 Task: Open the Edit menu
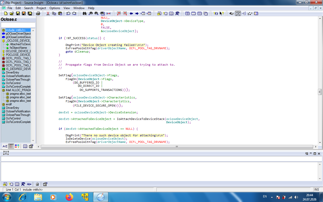[x=18, y=8]
